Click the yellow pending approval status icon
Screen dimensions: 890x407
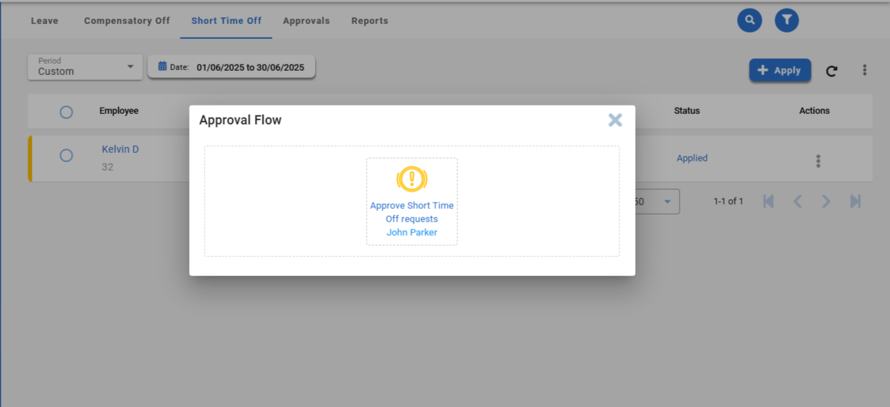tap(411, 179)
